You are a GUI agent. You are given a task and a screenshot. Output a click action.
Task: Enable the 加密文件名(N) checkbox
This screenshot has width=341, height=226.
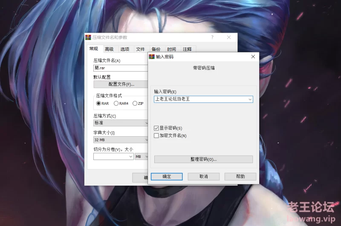coord(156,136)
